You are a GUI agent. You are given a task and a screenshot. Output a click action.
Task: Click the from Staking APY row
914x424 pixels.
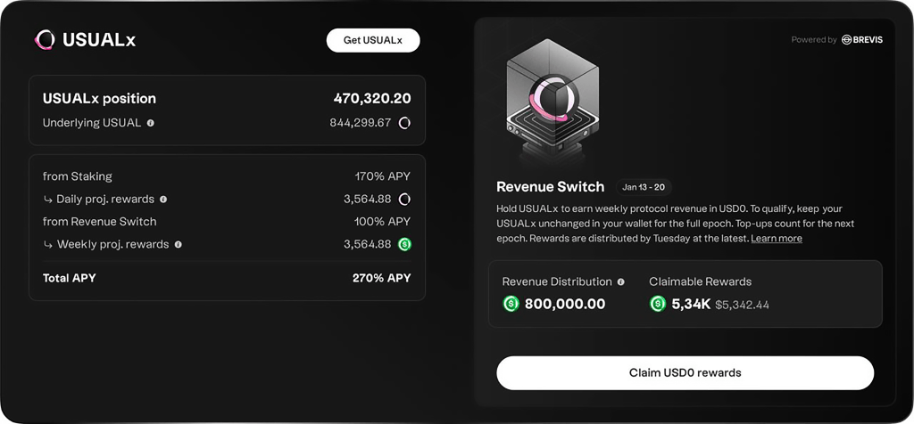click(227, 176)
